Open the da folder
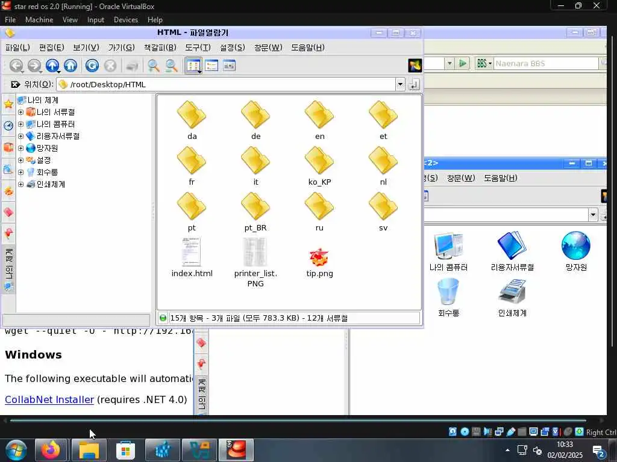The image size is (617, 462). (192, 120)
